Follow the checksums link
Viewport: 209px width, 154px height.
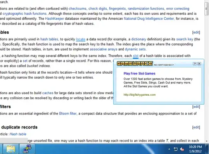77,8
